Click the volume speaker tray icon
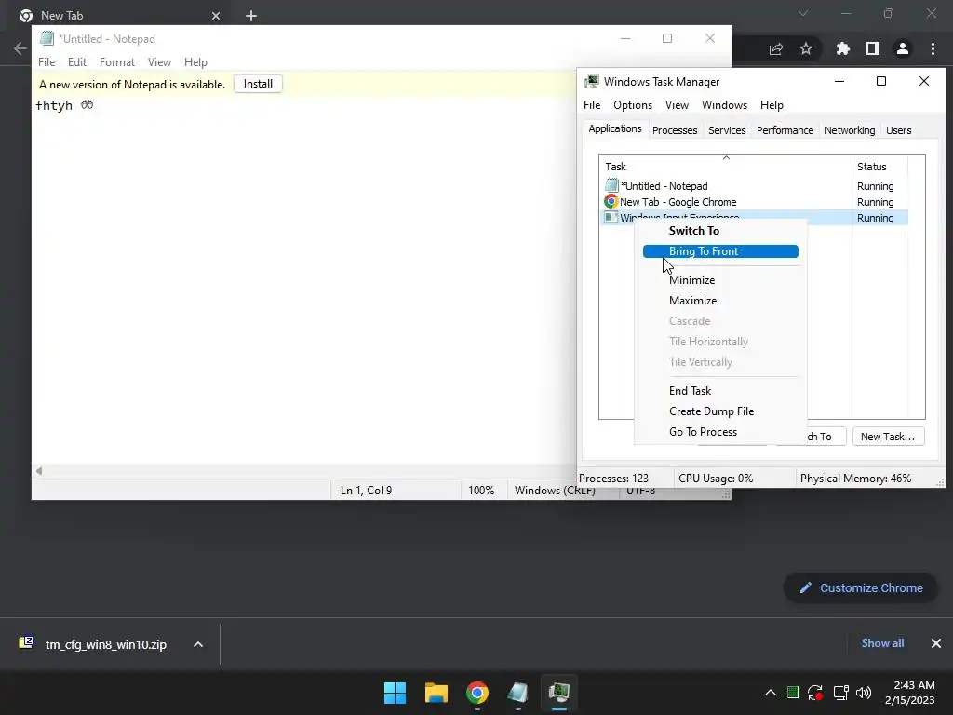The image size is (953, 715). (863, 693)
